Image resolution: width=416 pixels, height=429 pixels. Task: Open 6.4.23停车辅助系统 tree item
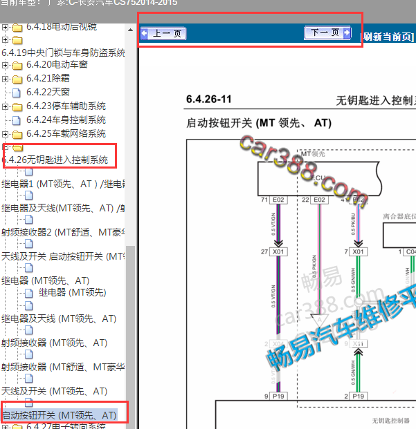pos(66,106)
